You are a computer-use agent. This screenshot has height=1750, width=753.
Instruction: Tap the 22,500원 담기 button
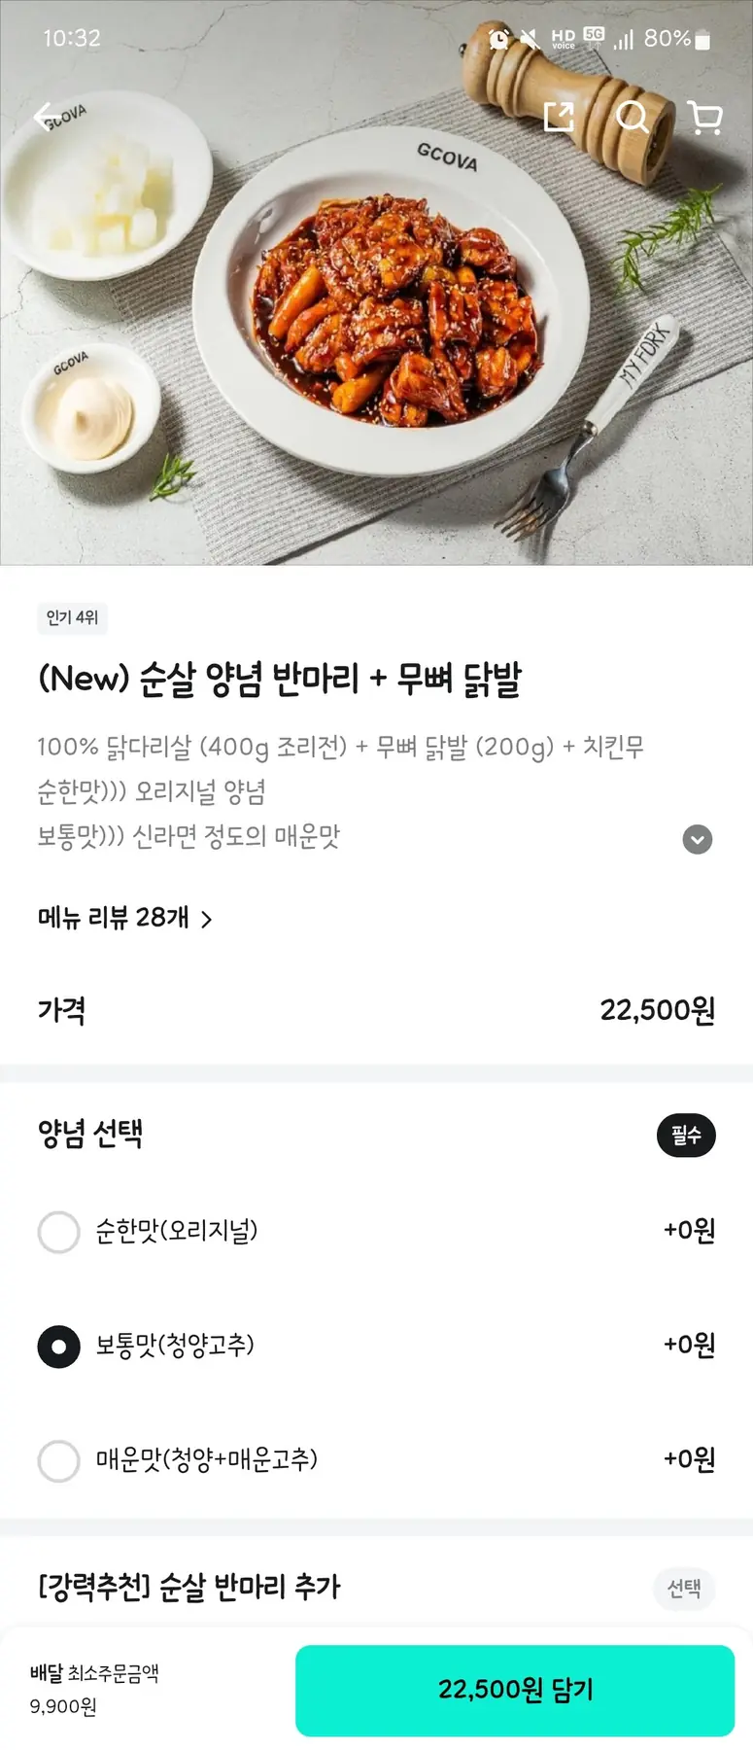[x=514, y=1690]
